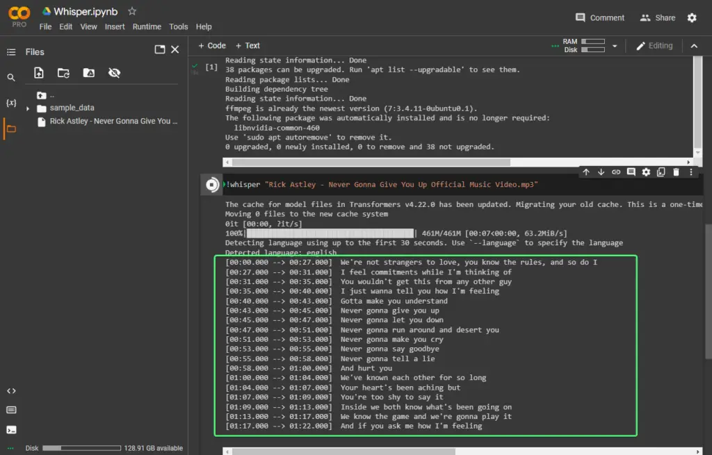Expand the sample_data folder
Viewport: 712px width, 455px height.
point(28,108)
